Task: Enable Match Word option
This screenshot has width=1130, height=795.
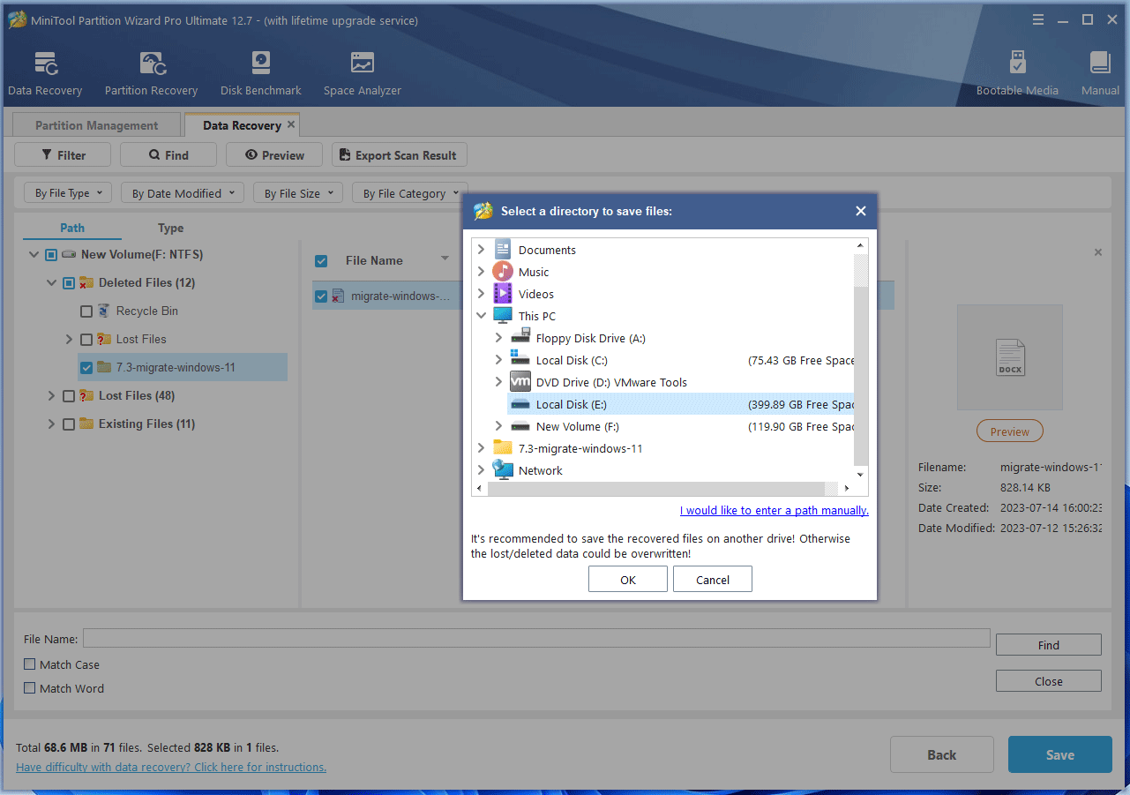Action: [30, 688]
